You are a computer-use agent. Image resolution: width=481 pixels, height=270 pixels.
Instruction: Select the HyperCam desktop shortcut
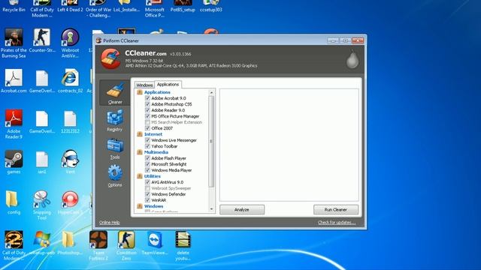70,202
